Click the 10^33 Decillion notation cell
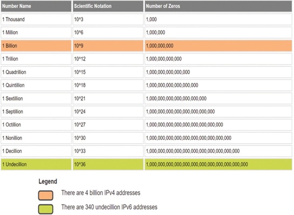Viewport: 294px width, 215px height. pos(108,151)
